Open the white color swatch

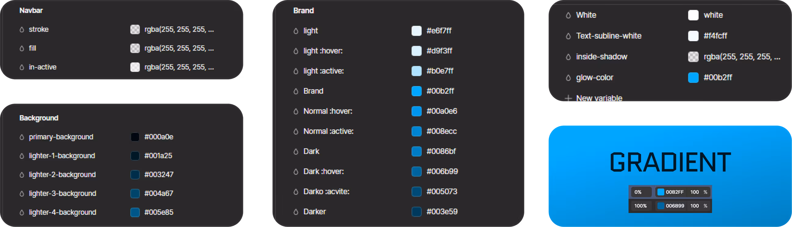[x=693, y=15]
